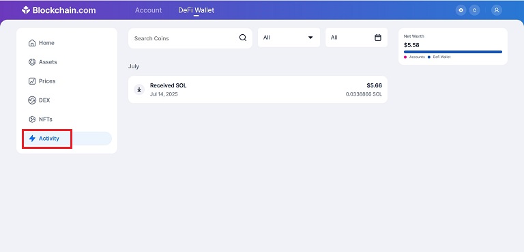Click the pink Accounts legend dot
This screenshot has height=252, width=524.
[x=405, y=57]
